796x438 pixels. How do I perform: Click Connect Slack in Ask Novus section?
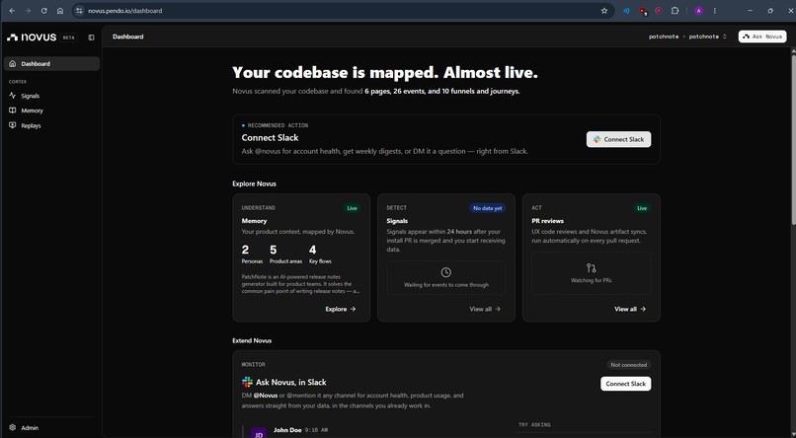[625, 384]
